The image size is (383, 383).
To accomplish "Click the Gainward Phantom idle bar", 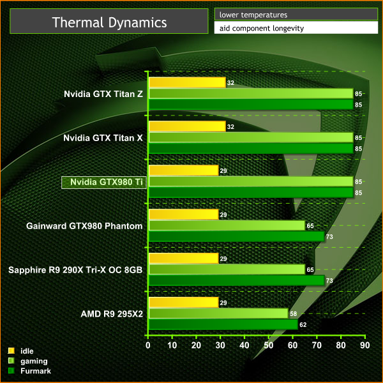I will (x=184, y=214).
